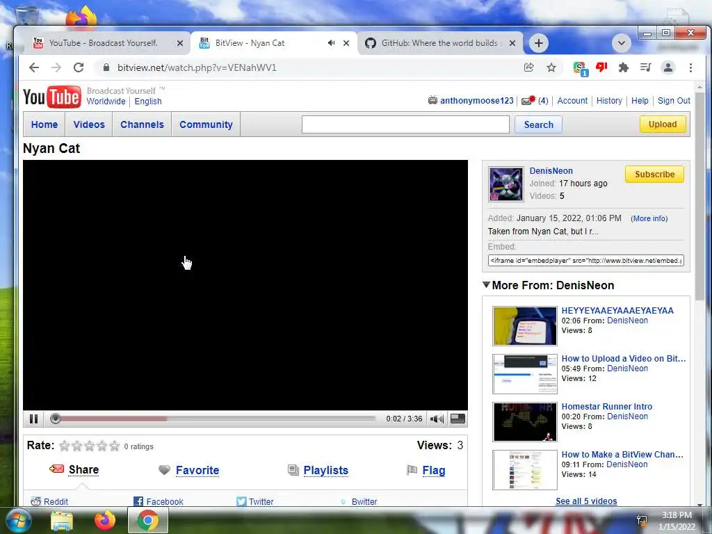Open the tab search dropdown arrow
This screenshot has width=712, height=534.
[621, 43]
